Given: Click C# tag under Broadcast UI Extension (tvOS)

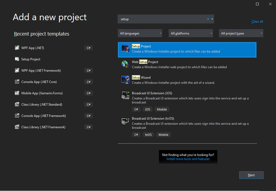Looking at the screenshot, I should pyautogui.click(x=136, y=135).
